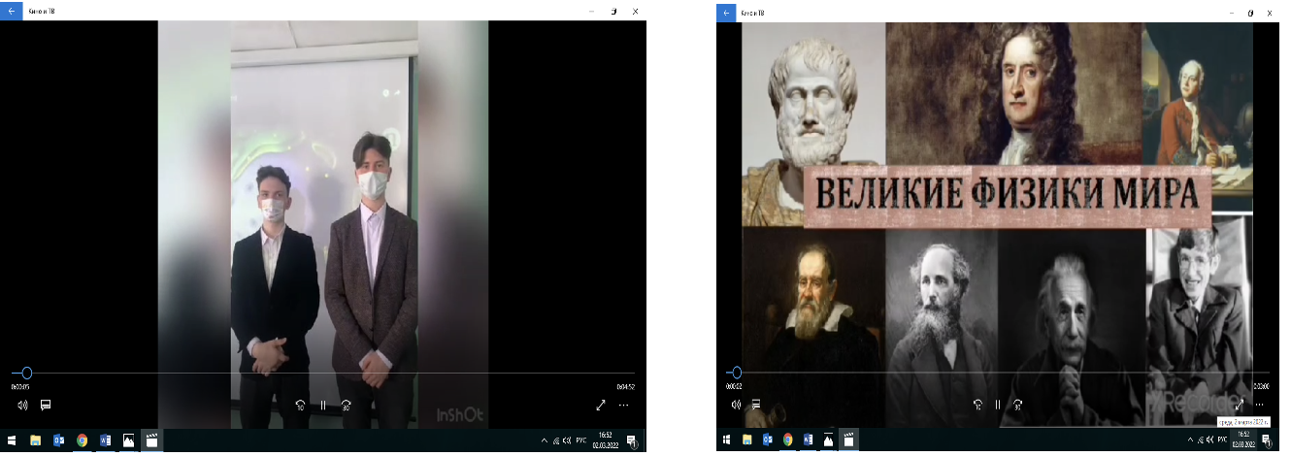
Task: Open system volume on left taskbar
Action: click(x=565, y=440)
